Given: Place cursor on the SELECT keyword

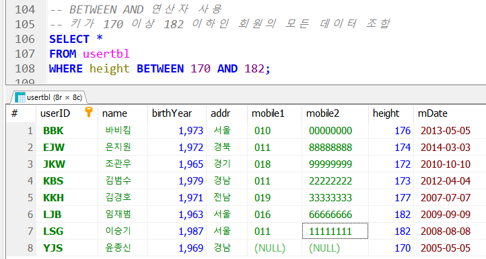Looking at the screenshot, I should click(69, 39).
